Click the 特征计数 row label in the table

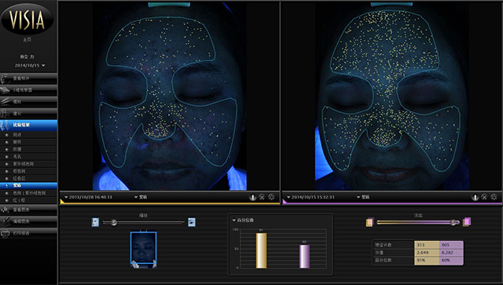[384, 245]
